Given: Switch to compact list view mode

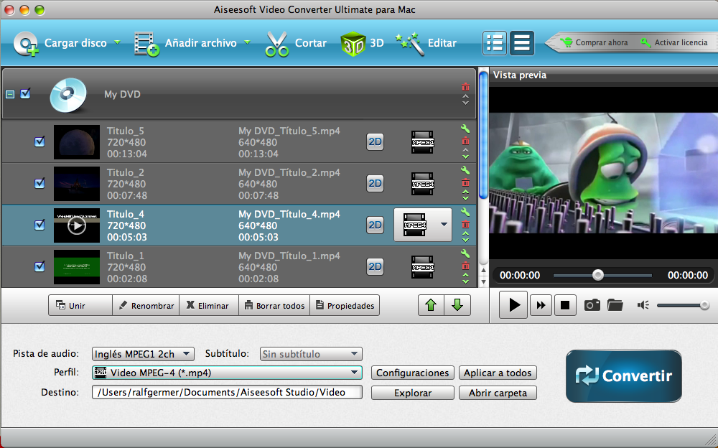Looking at the screenshot, I should tap(521, 43).
